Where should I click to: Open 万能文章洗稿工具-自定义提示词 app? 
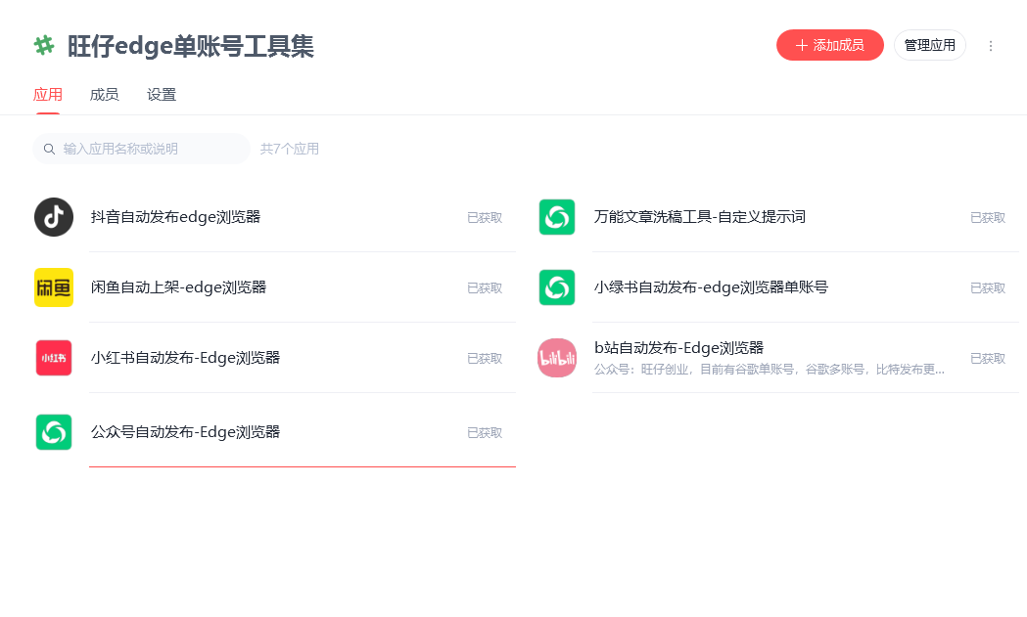tap(699, 217)
